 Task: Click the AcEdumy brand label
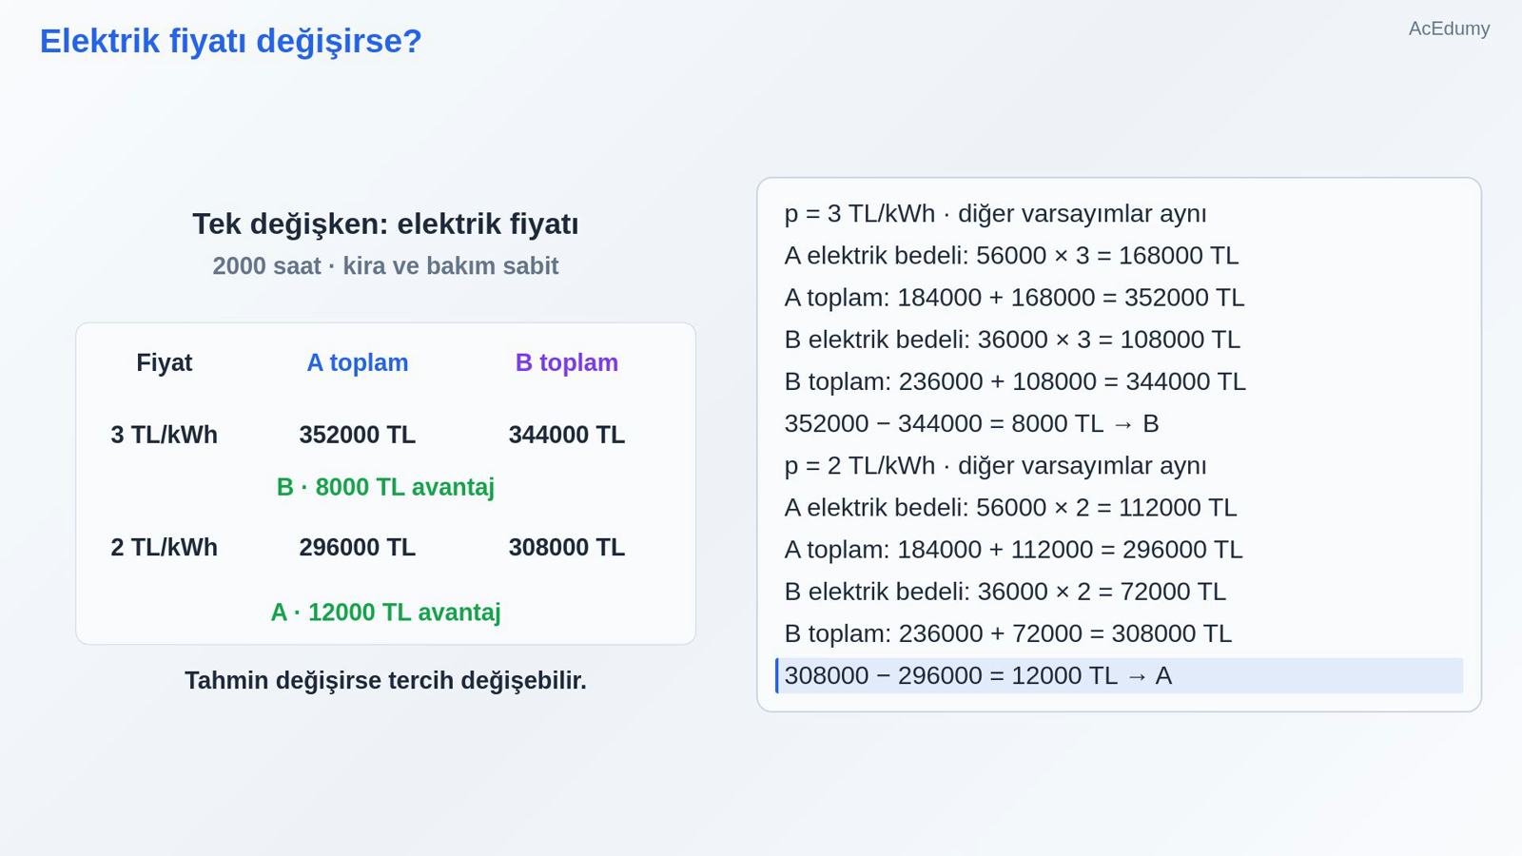click(x=1449, y=29)
